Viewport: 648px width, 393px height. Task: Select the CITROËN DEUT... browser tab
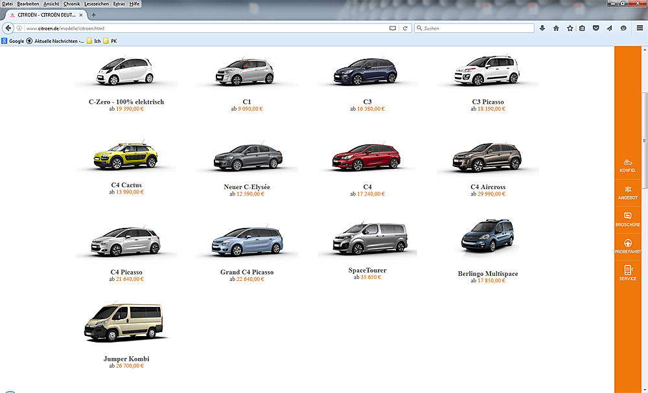(46, 15)
